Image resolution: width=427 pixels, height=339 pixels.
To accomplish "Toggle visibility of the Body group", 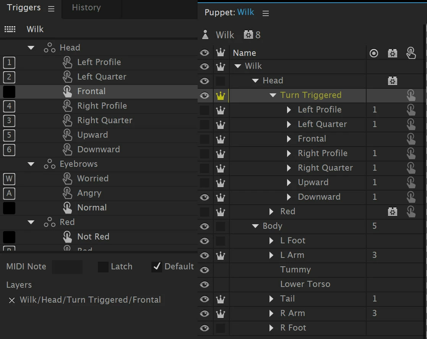I will [205, 226].
